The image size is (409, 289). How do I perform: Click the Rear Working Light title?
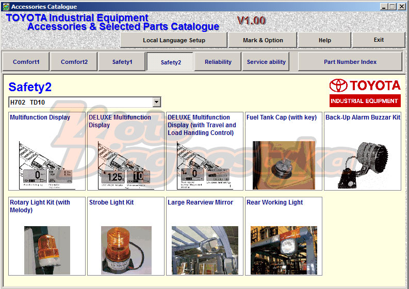(275, 202)
